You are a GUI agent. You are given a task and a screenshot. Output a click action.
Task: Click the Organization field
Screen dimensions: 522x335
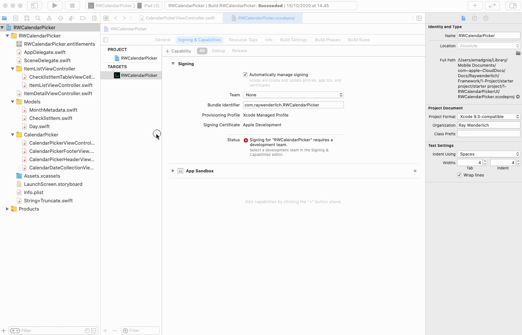(x=489, y=125)
